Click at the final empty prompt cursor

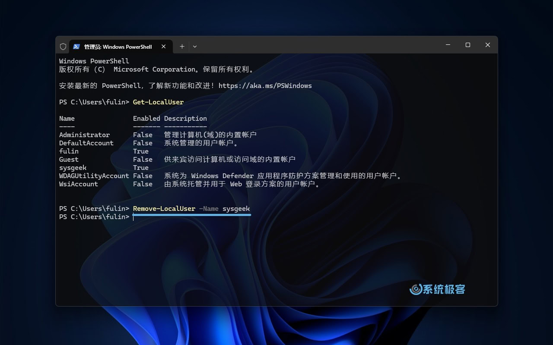point(134,217)
